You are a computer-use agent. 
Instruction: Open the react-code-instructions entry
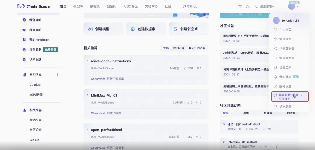point(111,61)
